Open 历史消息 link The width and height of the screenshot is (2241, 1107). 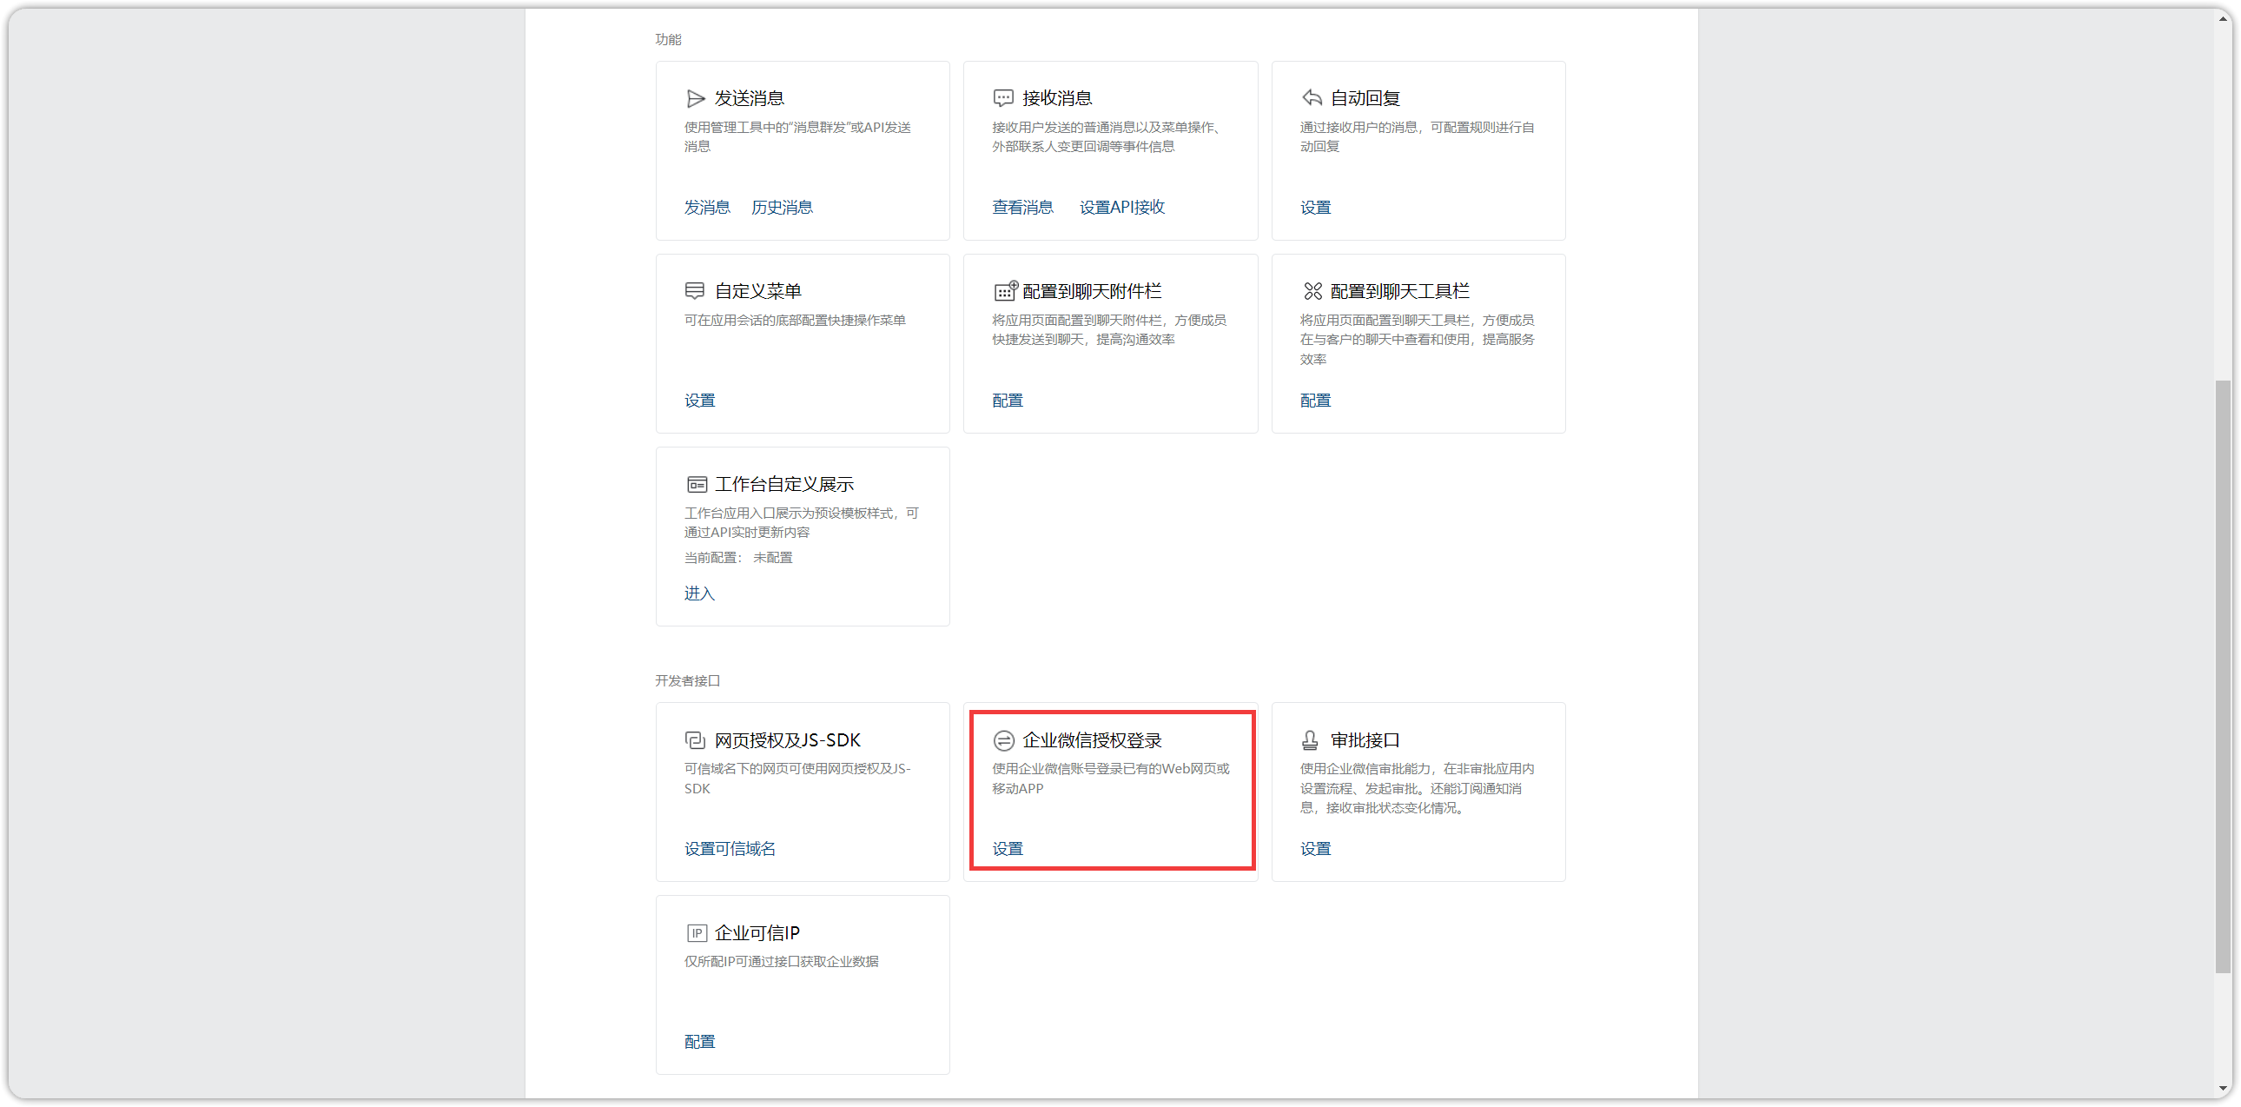781,208
